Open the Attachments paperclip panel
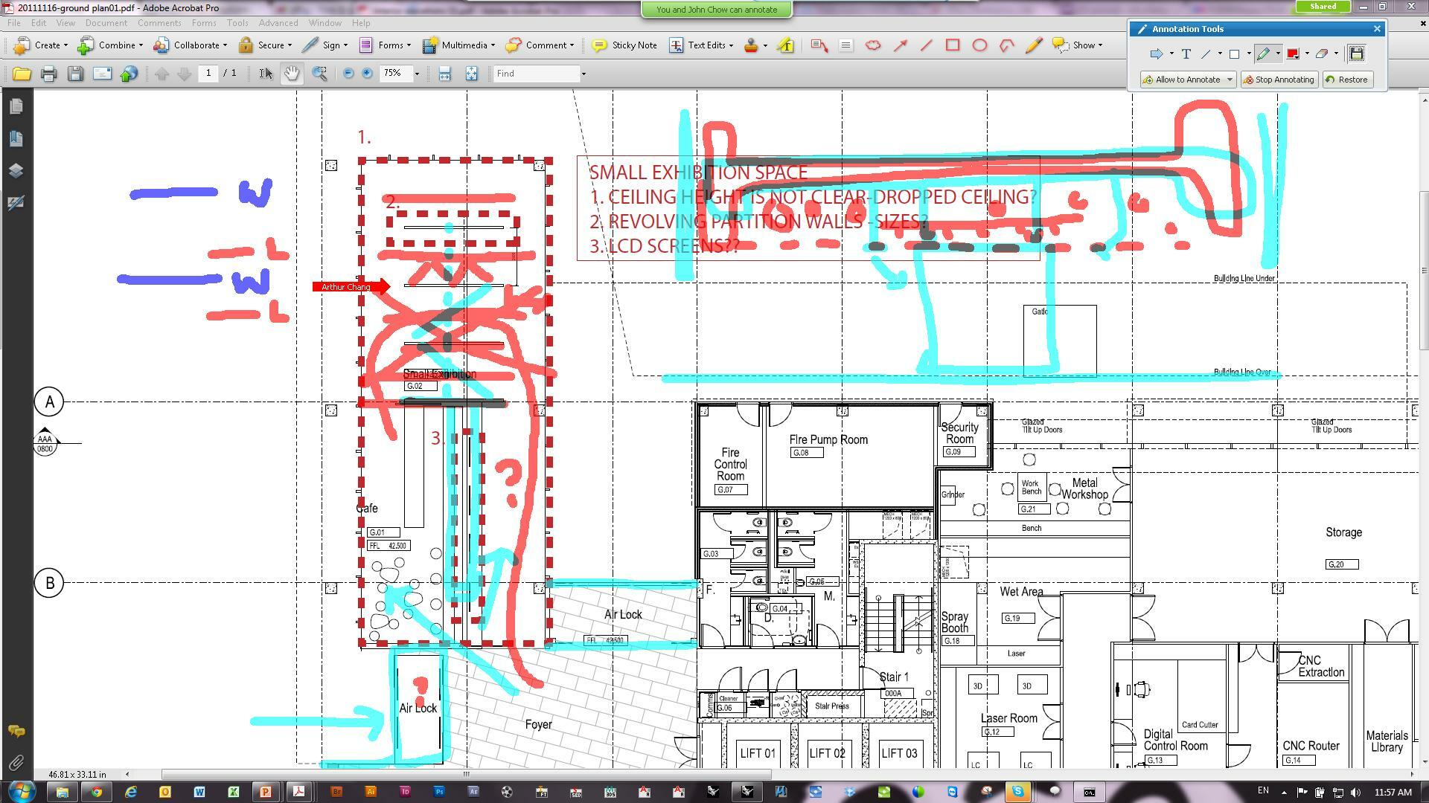Image resolution: width=1429 pixels, height=803 pixels. coord(16,763)
